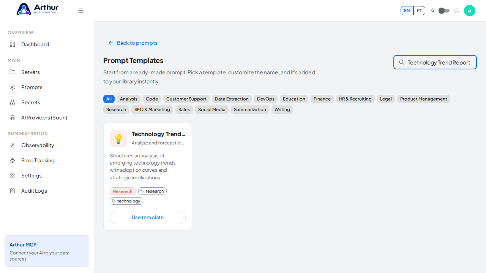
Task: Open Dashboard from the sidebar
Action: pyautogui.click(x=47, y=44)
